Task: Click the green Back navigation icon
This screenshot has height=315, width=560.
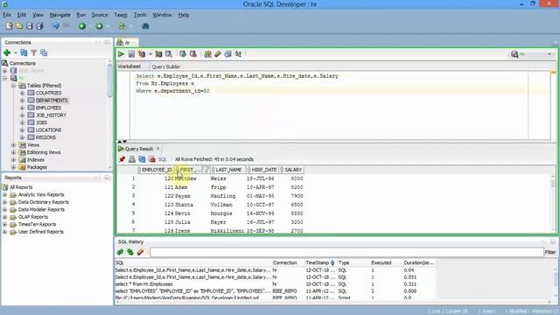Action: (82, 26)
